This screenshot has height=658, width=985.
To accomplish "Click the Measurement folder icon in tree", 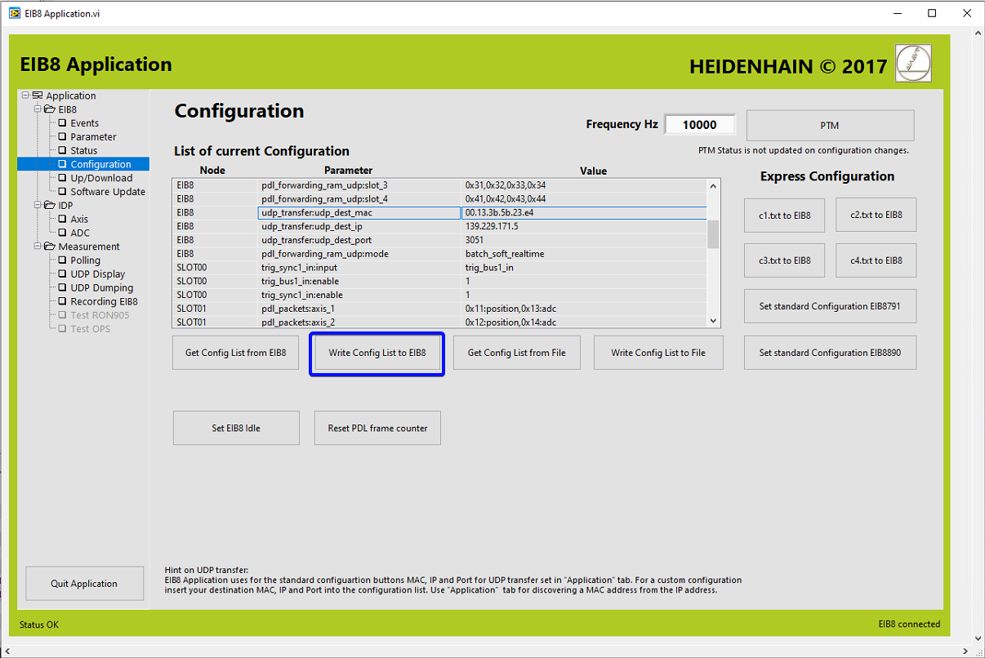I will click(50, 247).
